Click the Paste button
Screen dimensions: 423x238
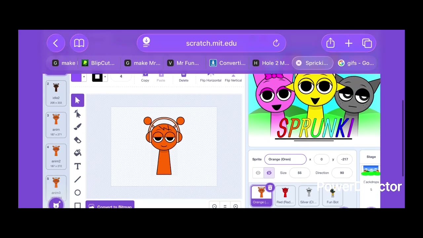point(161,78)
